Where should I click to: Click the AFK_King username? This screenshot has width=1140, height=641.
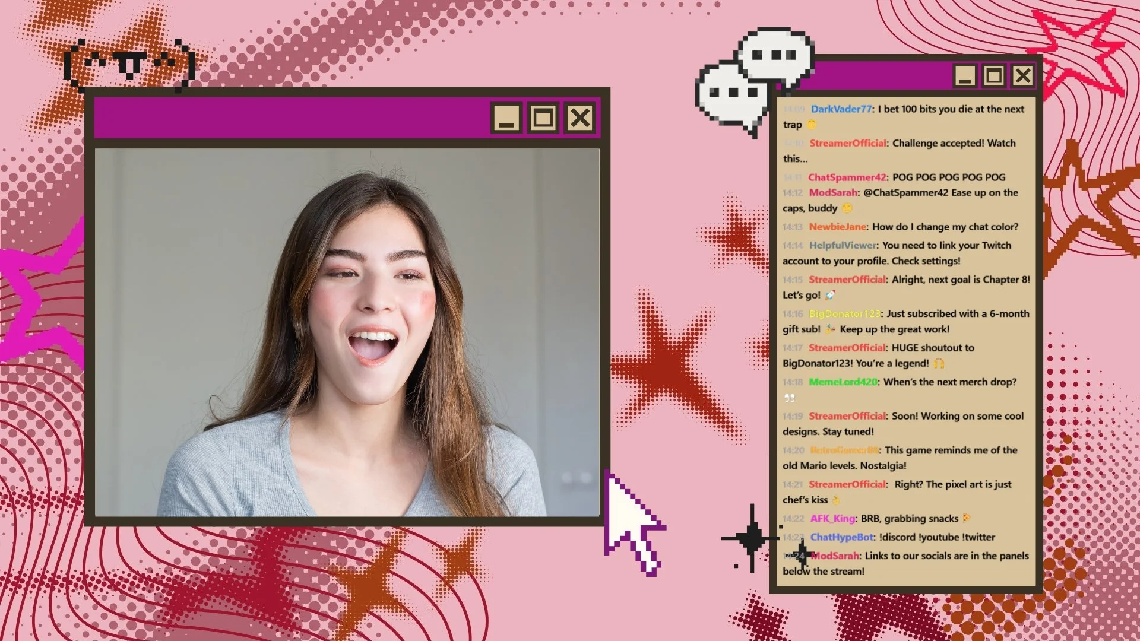coord(832,518)
